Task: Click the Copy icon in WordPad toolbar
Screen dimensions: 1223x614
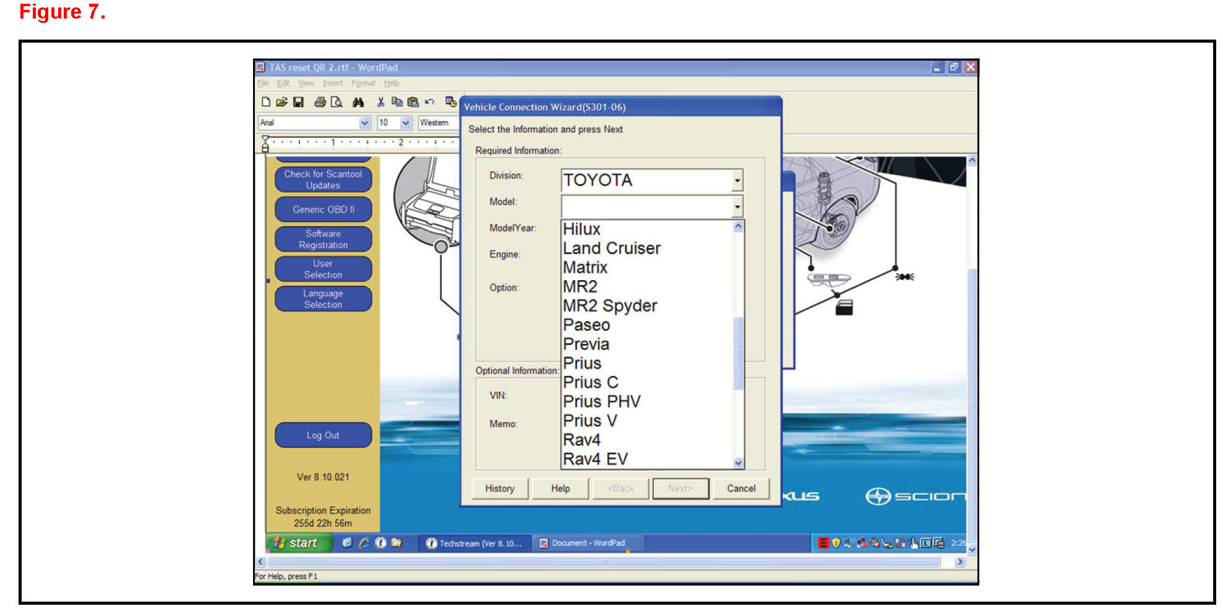Action: (397, 102)
